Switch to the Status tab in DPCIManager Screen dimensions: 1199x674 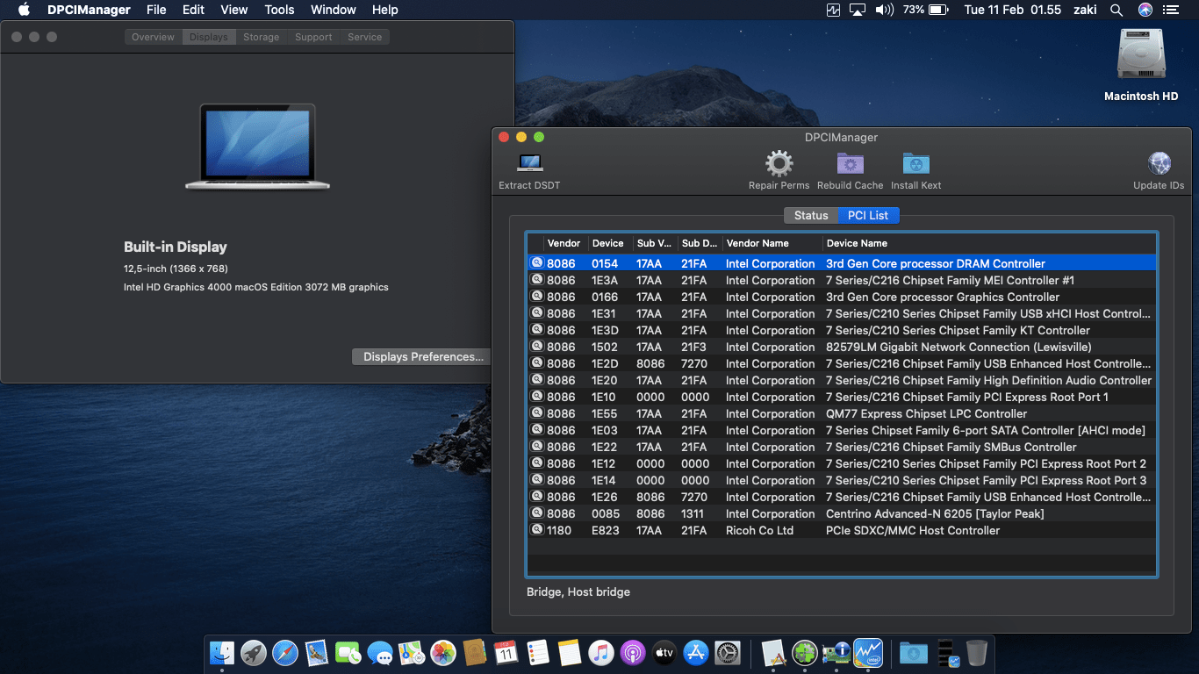pos(811,215)
